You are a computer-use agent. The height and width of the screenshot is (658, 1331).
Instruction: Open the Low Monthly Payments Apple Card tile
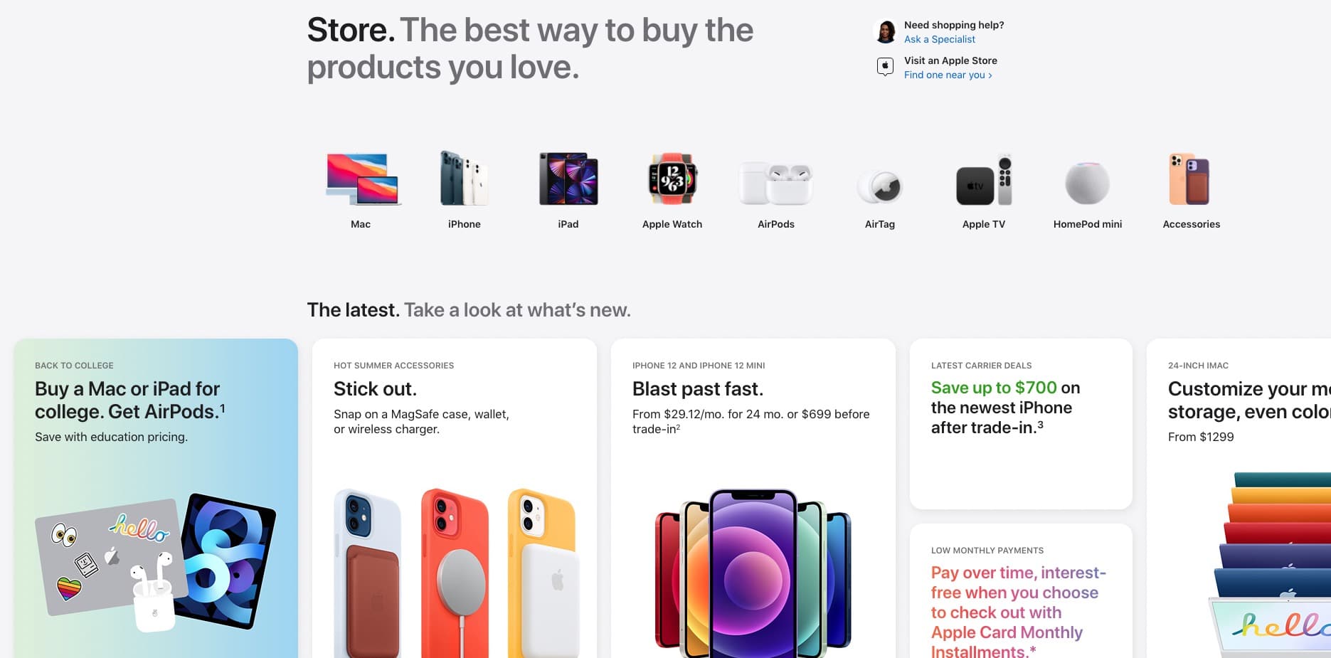[1021, 591]
